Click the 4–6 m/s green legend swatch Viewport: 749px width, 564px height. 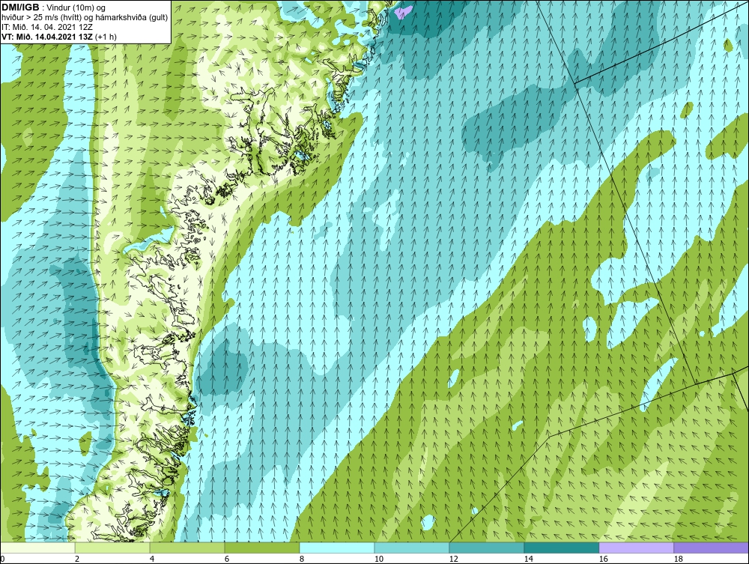[187, 548]
